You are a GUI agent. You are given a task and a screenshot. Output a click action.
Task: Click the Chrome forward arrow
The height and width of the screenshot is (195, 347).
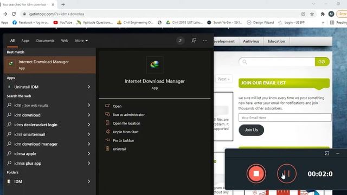tap(5, 14)
